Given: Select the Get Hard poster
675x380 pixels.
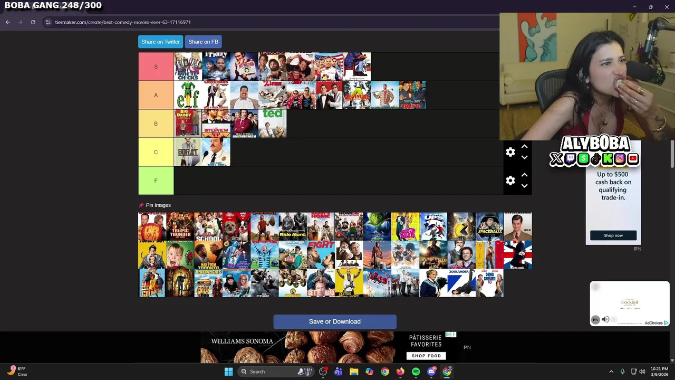Looking at the screenshot, I should pyautogui.click(x=321, y=283).
